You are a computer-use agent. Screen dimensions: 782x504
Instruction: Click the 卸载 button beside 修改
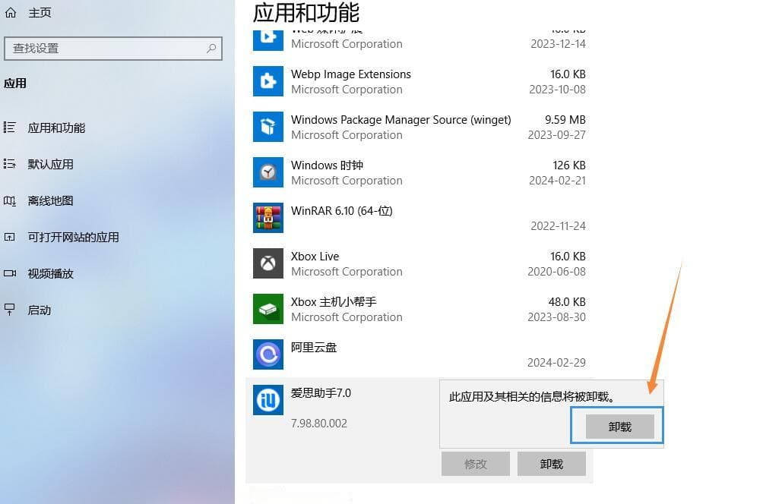point(551,465)
